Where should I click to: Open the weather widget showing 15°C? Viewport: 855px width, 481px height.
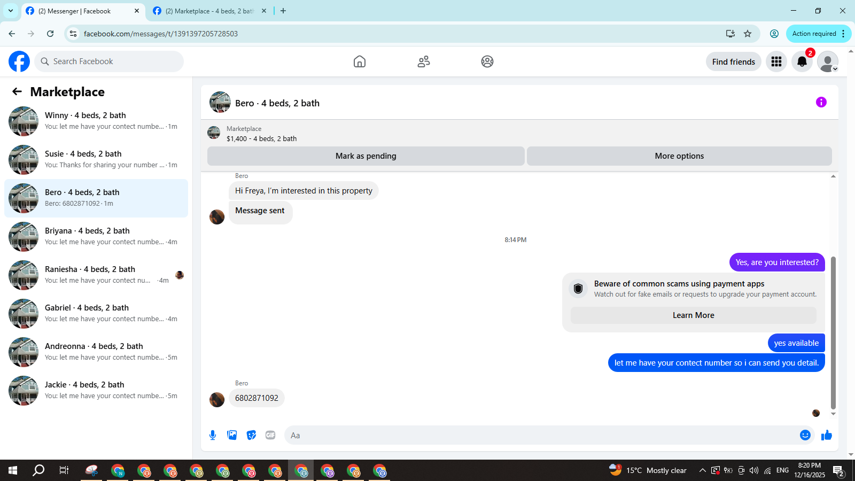tap(648, 470)
